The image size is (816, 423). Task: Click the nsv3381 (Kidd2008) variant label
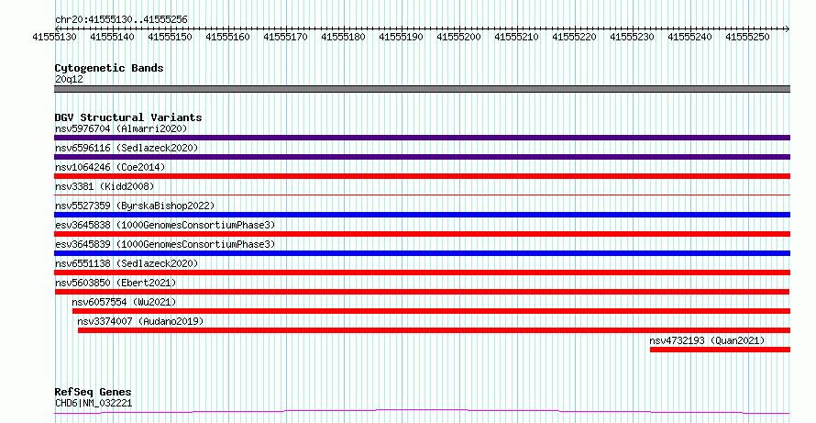[105, 186]
